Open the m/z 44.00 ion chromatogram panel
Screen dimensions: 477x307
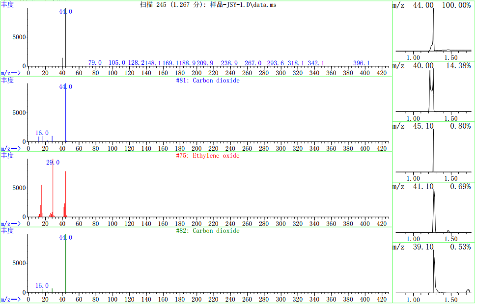[x=433, y=31]
